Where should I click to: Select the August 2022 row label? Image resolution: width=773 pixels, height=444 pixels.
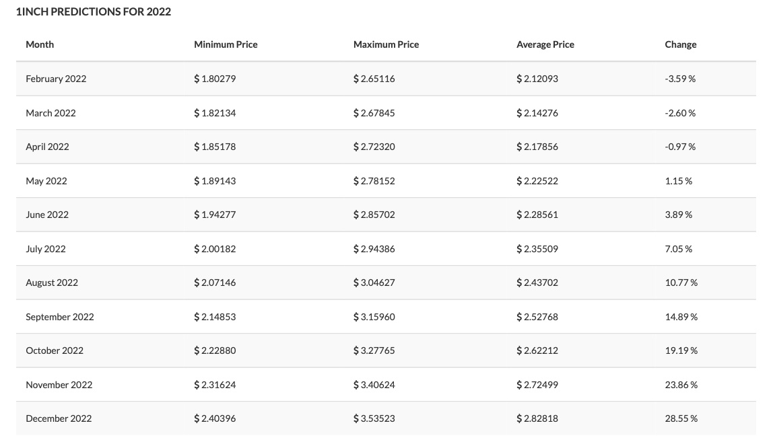[x=52, y=283]
